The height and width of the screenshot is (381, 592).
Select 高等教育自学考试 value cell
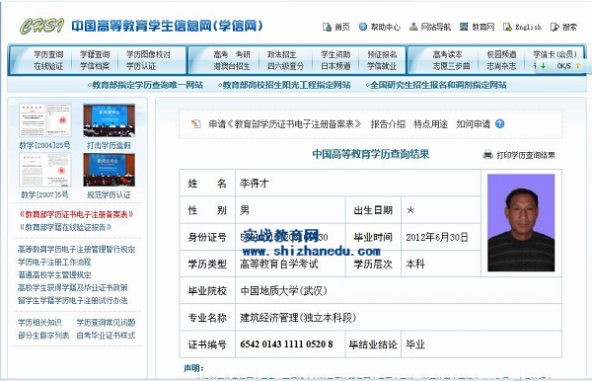(290, 264)
